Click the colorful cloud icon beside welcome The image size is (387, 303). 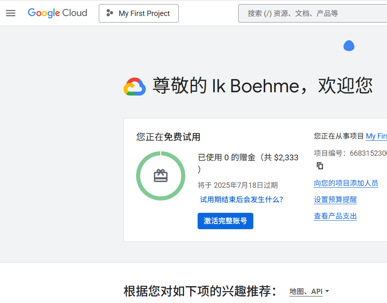[134, 87]
